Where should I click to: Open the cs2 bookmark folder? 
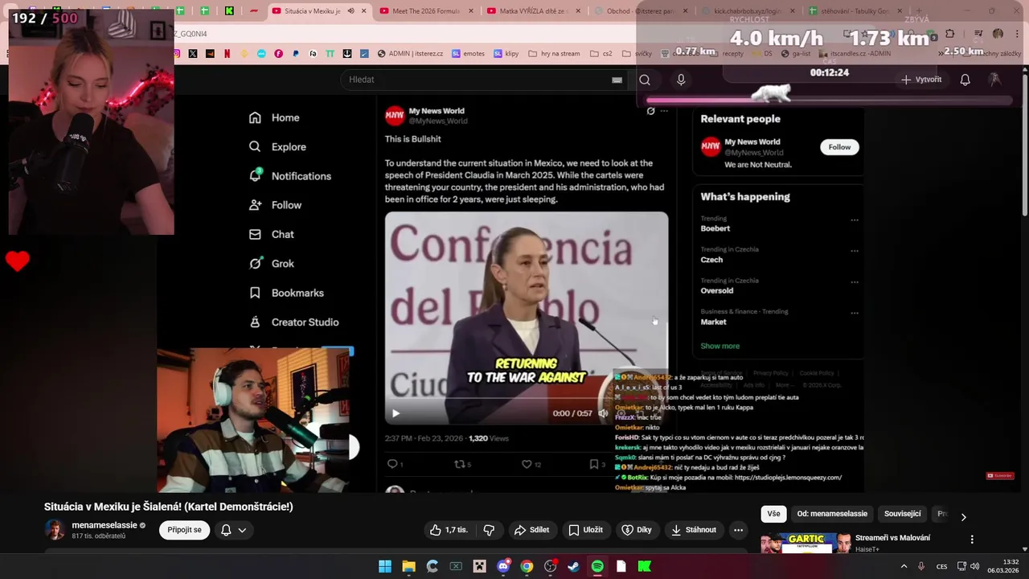601,54
